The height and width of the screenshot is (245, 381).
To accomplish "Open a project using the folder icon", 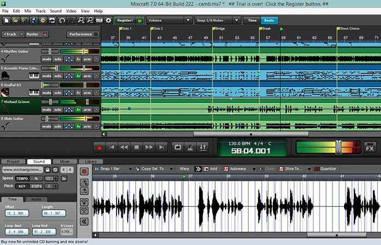I will tap(15, 21).
